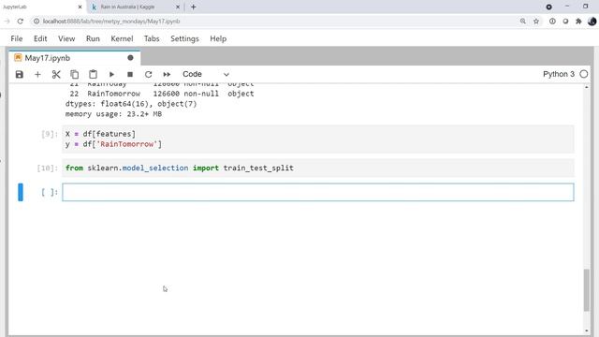
Task: Open the View menu
Action: click(66, 38)
